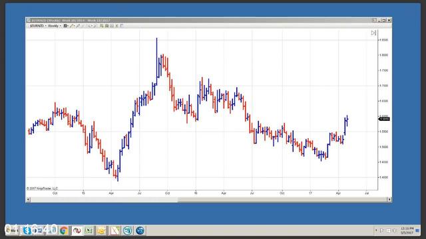Close the chart window

[x=389, y=21]
